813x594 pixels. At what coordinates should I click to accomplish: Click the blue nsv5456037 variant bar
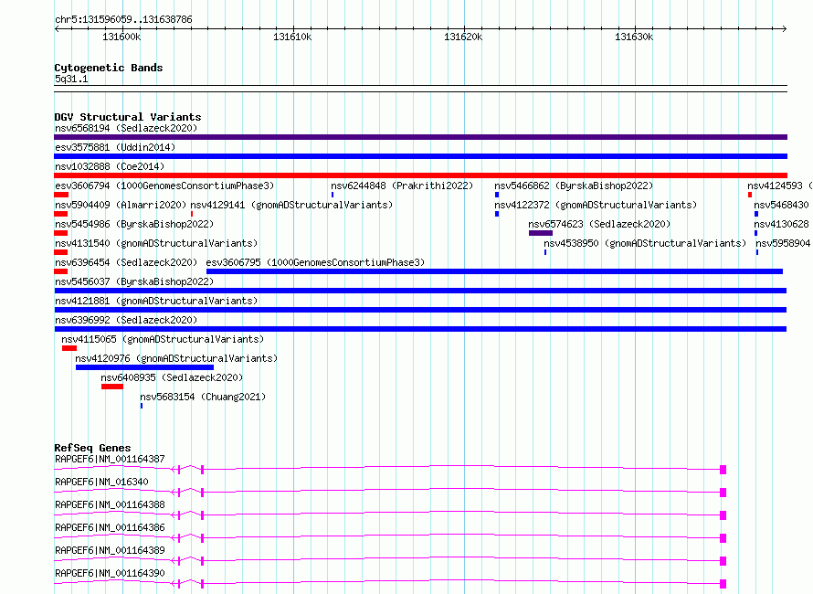point(420,291)
